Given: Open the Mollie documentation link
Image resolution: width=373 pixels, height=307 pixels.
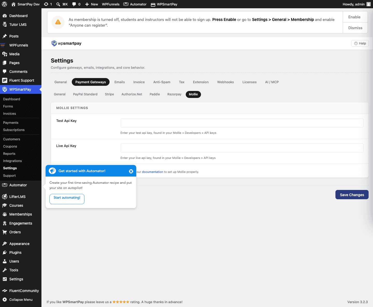Looking at the screenshot, I should pyautogui.click(x=153, y=172).
